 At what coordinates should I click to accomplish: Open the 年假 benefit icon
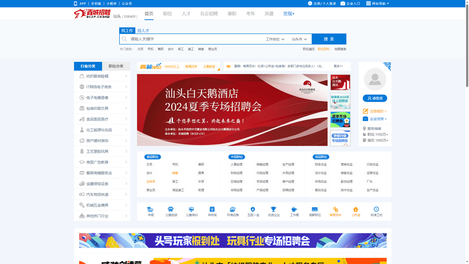point(150,209)
